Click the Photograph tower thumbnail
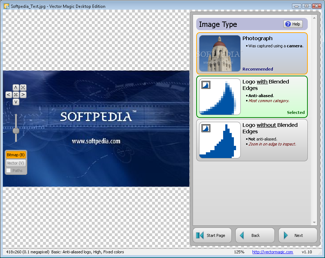This screenshot has height=258, width=325. coord(220,53)
